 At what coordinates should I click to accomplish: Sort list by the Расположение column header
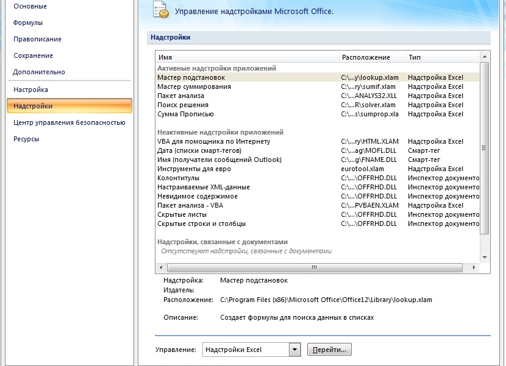[x=372, y=57]
